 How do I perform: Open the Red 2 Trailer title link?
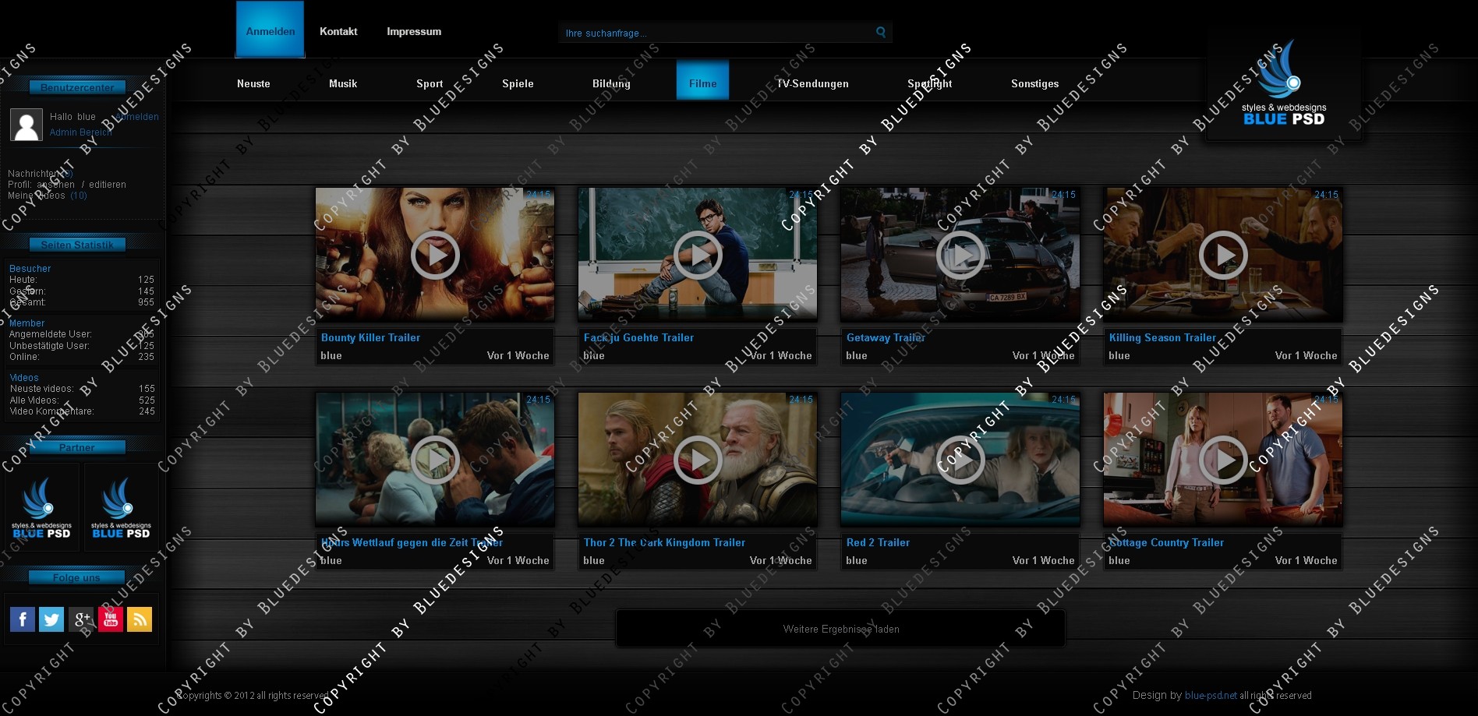878,542
